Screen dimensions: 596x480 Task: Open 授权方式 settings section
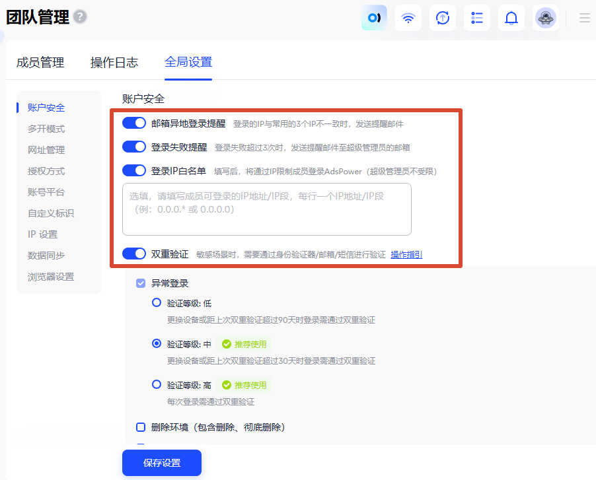tap(46, 171)
